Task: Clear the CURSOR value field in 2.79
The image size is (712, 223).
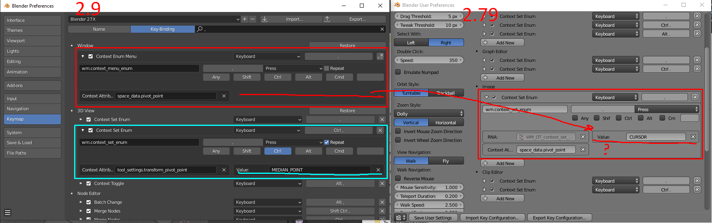Action: [693, 137]
